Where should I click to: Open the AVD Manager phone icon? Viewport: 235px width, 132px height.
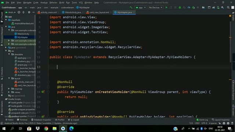point(218,7)
